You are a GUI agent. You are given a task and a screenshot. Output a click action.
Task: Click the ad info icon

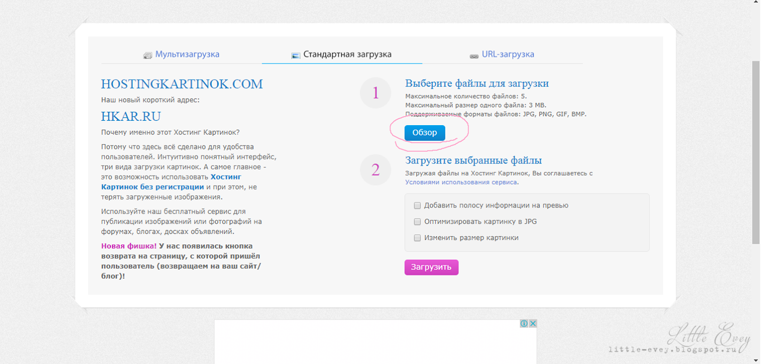click(524, 324)
